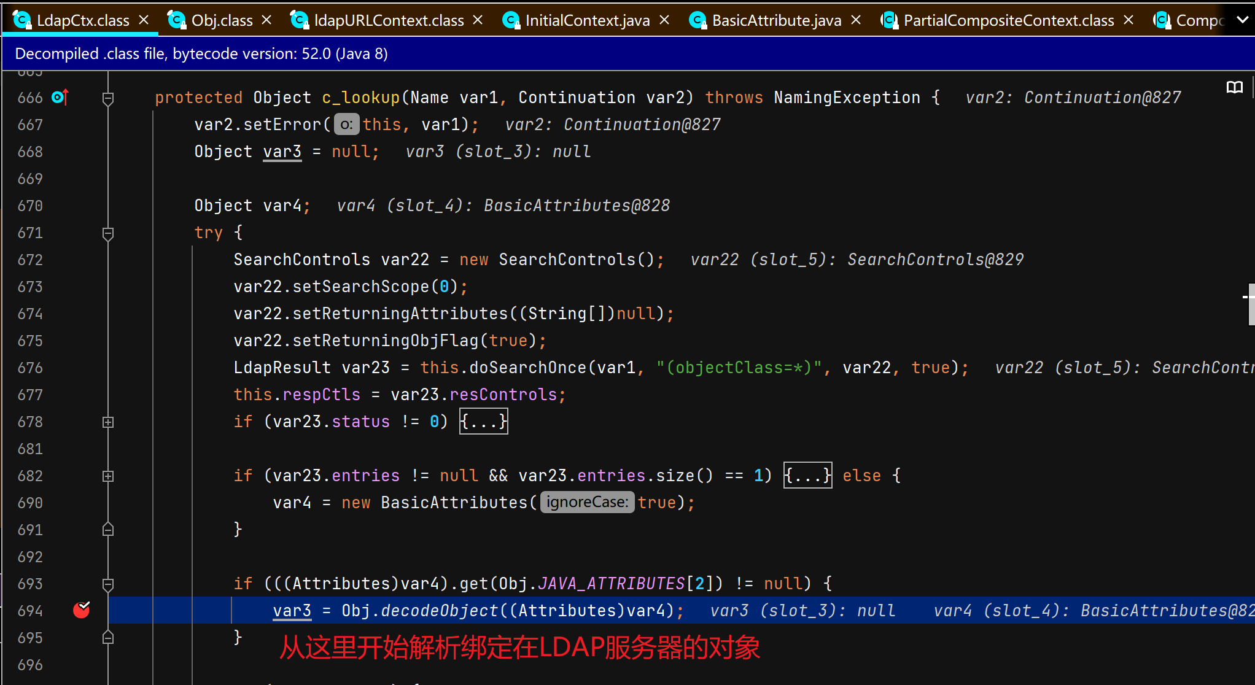Screen dimensions: 1255x685
Task: Close the Obj.class tab
Action: (x=267, y=20)
